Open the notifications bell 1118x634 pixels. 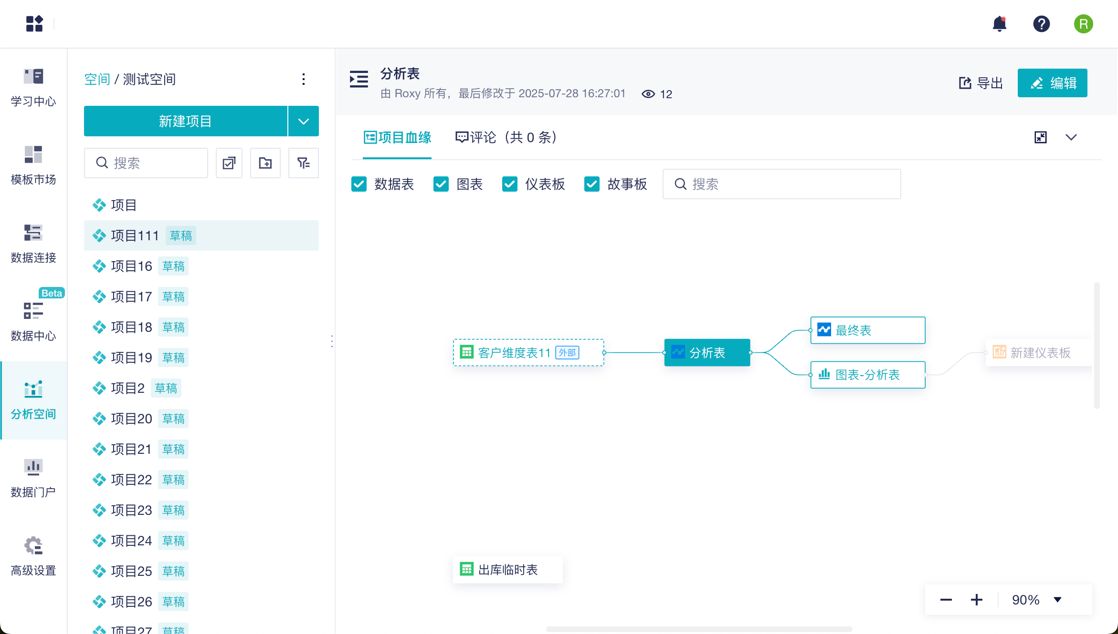(x=999, y=24)
